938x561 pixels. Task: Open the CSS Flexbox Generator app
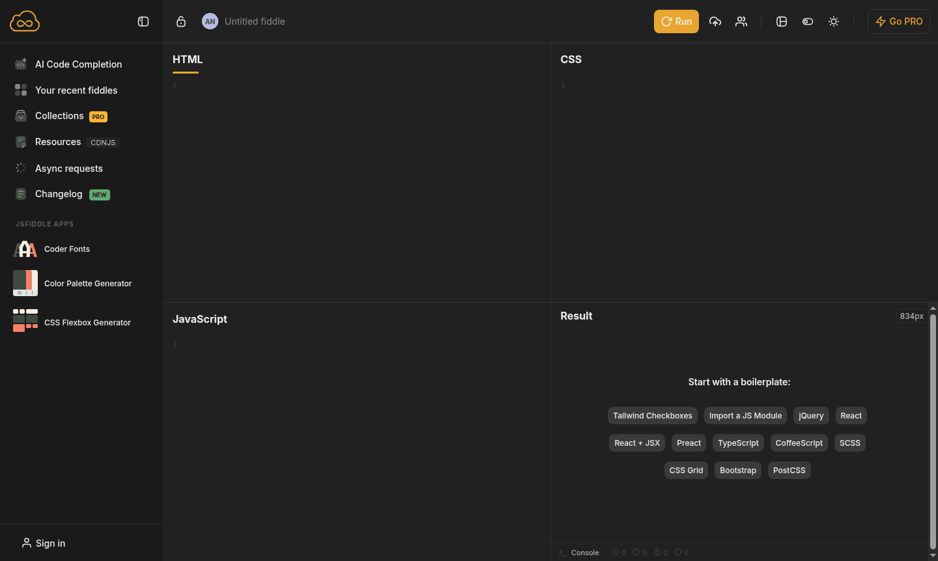tap(87, 322)
